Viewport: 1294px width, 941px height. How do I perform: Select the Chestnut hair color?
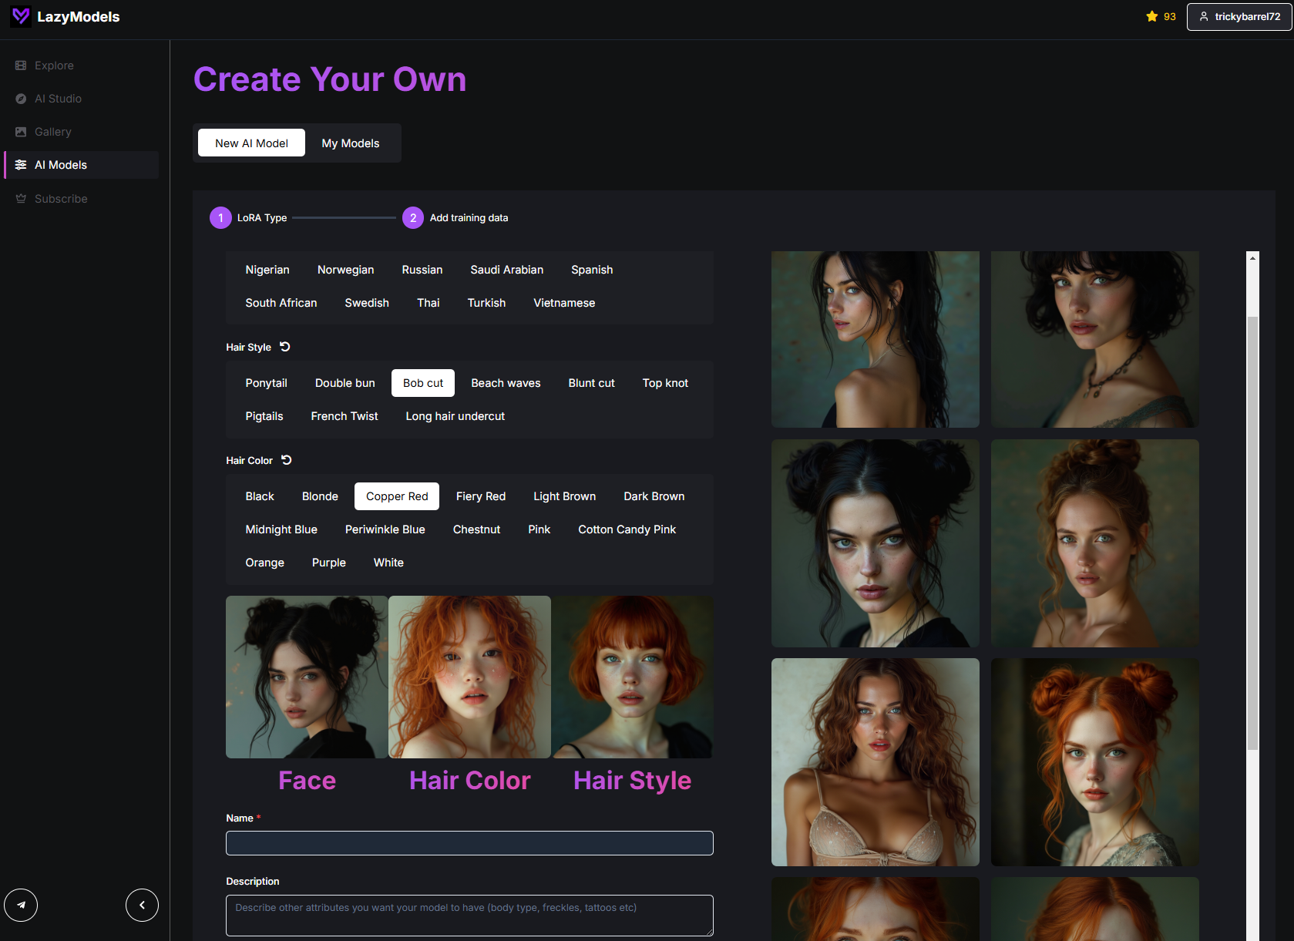pos(476,529)
